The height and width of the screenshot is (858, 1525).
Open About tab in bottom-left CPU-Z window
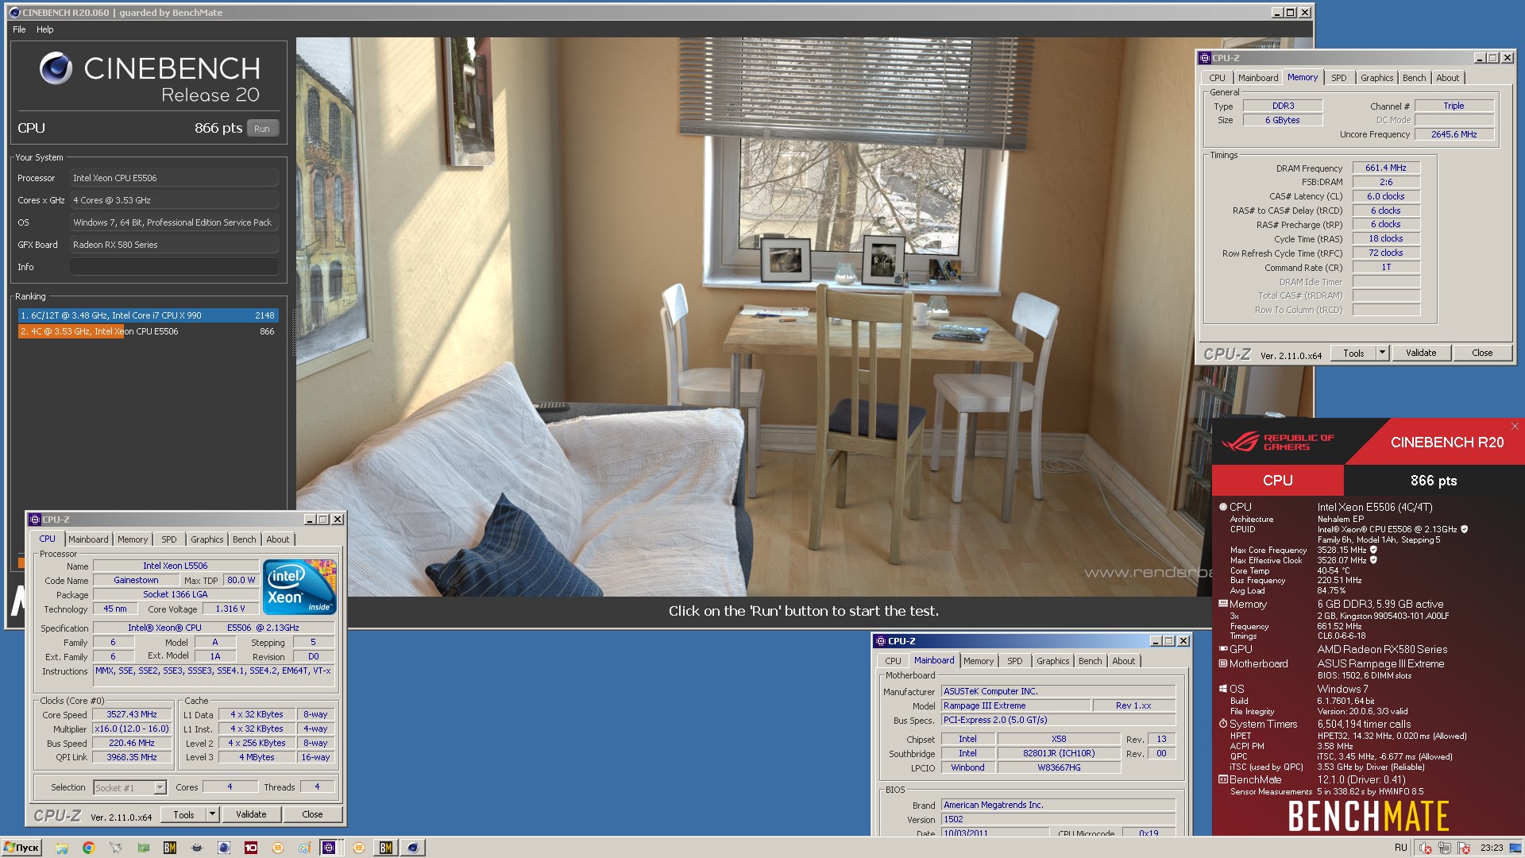click(x=278, y=539)
